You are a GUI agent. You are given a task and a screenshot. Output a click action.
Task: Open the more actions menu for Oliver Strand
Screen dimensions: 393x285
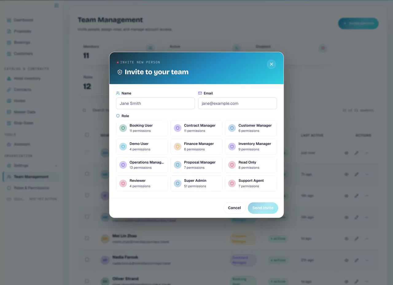pyautogui.click(x=367, y=282)
